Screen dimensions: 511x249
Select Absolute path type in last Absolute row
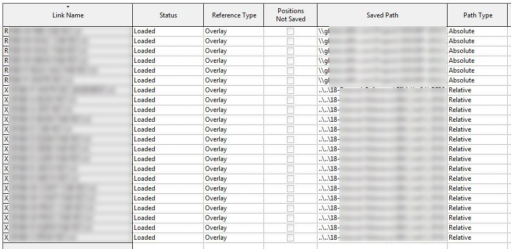tap(478, 80)
